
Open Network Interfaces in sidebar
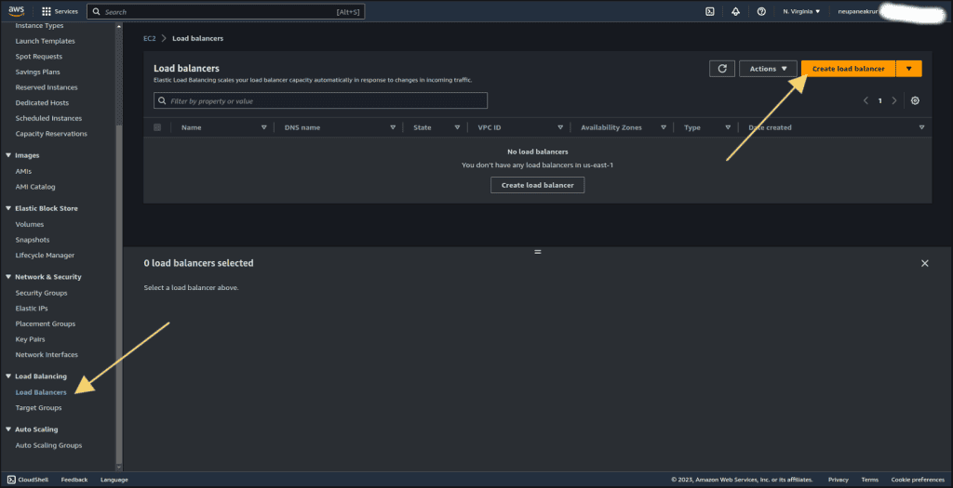pos(47,354)
